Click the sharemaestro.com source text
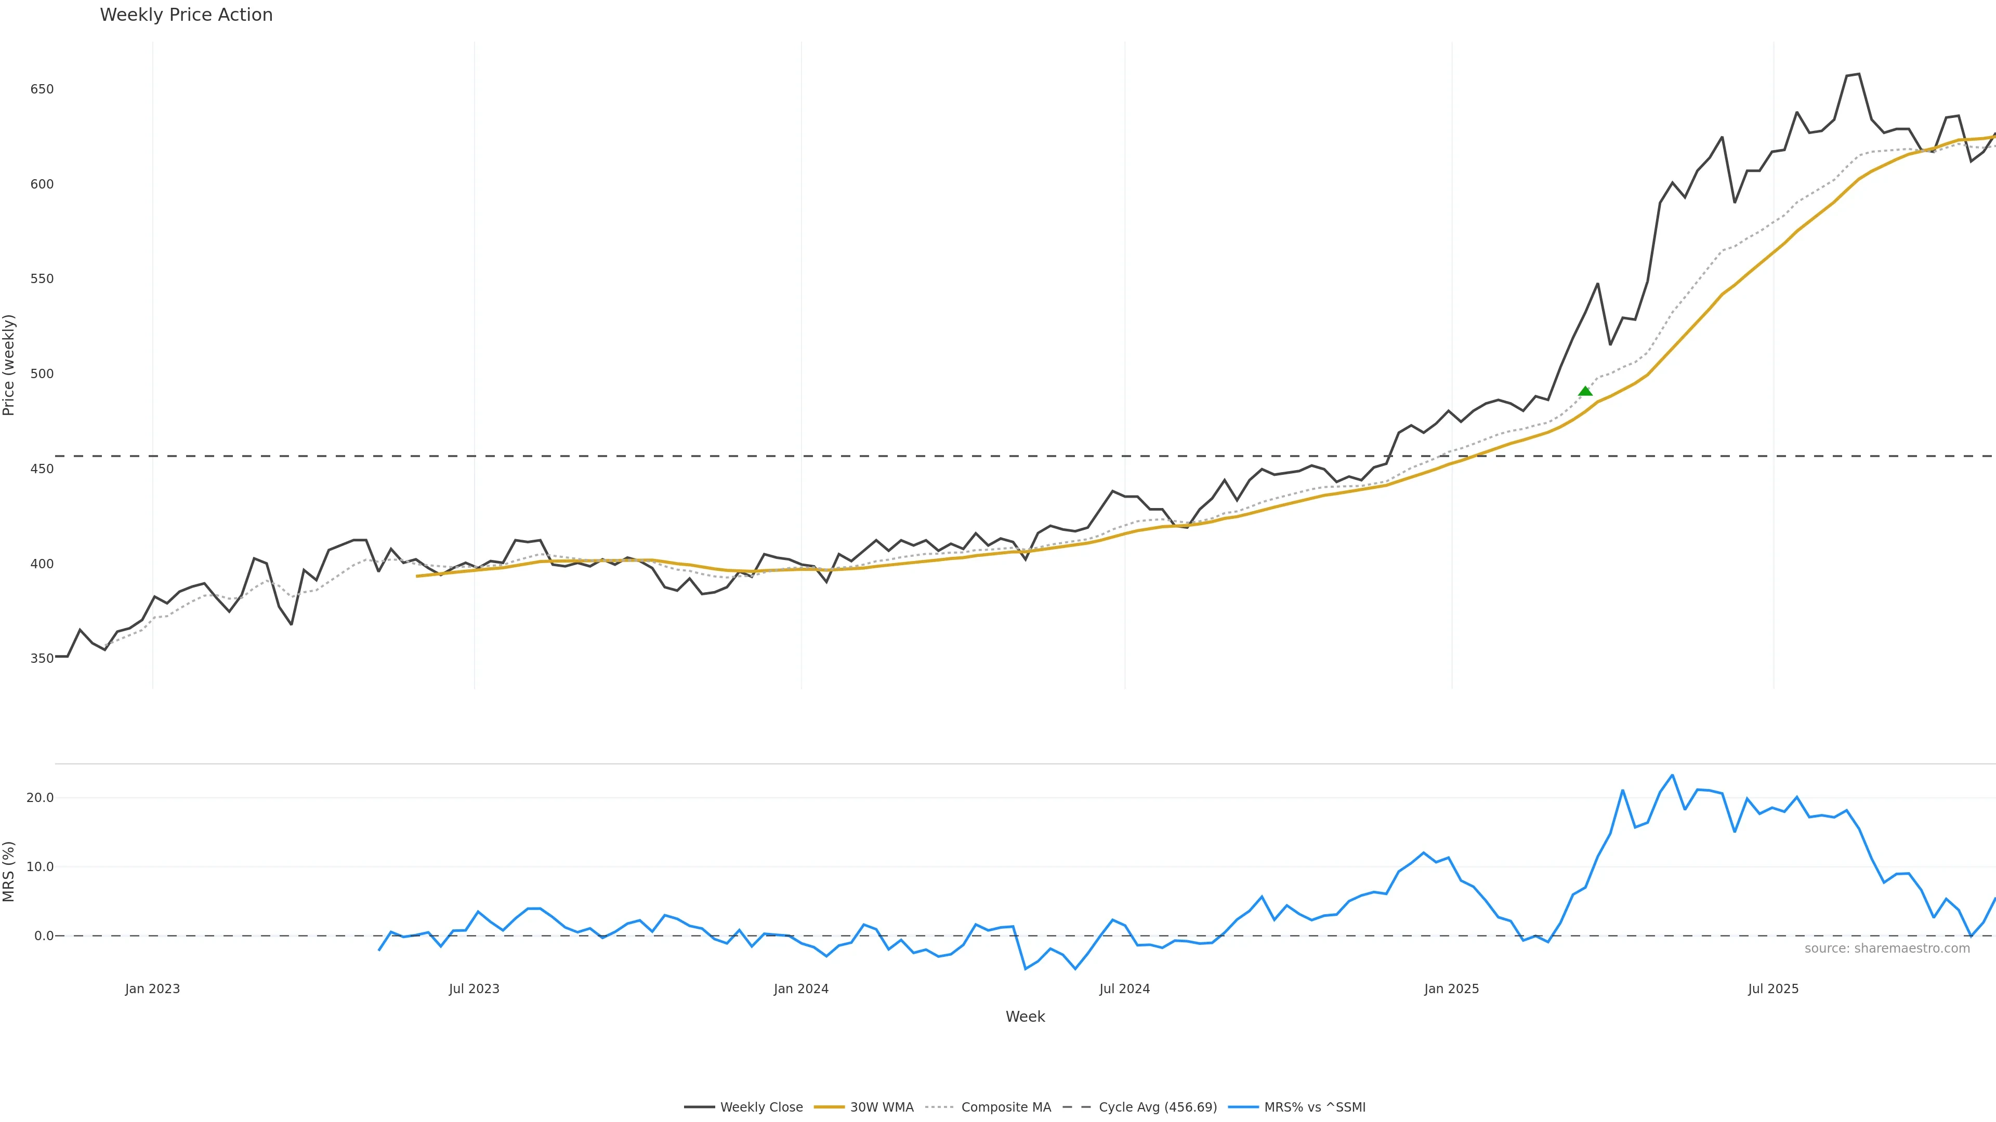 point(1887,949)
